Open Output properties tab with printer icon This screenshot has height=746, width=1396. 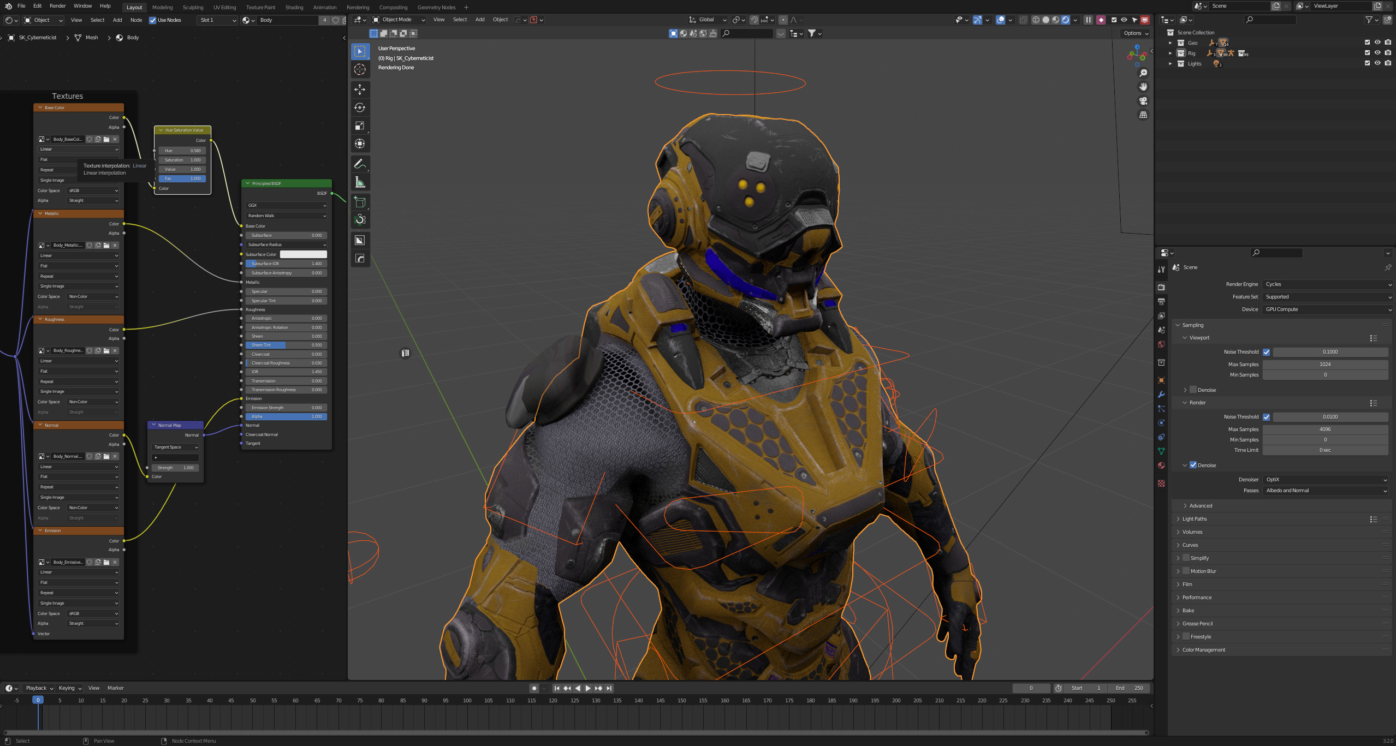[x=1161, y=302]
